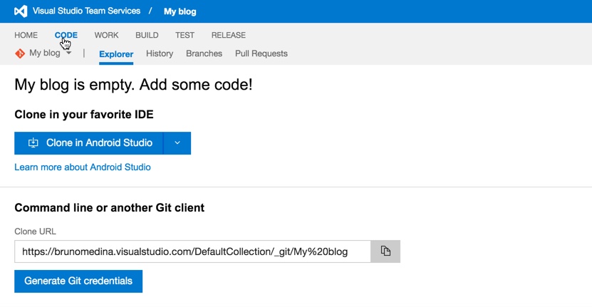Open the Branches tab
Viewport: 592px width, 307px height.
[204, 53]
